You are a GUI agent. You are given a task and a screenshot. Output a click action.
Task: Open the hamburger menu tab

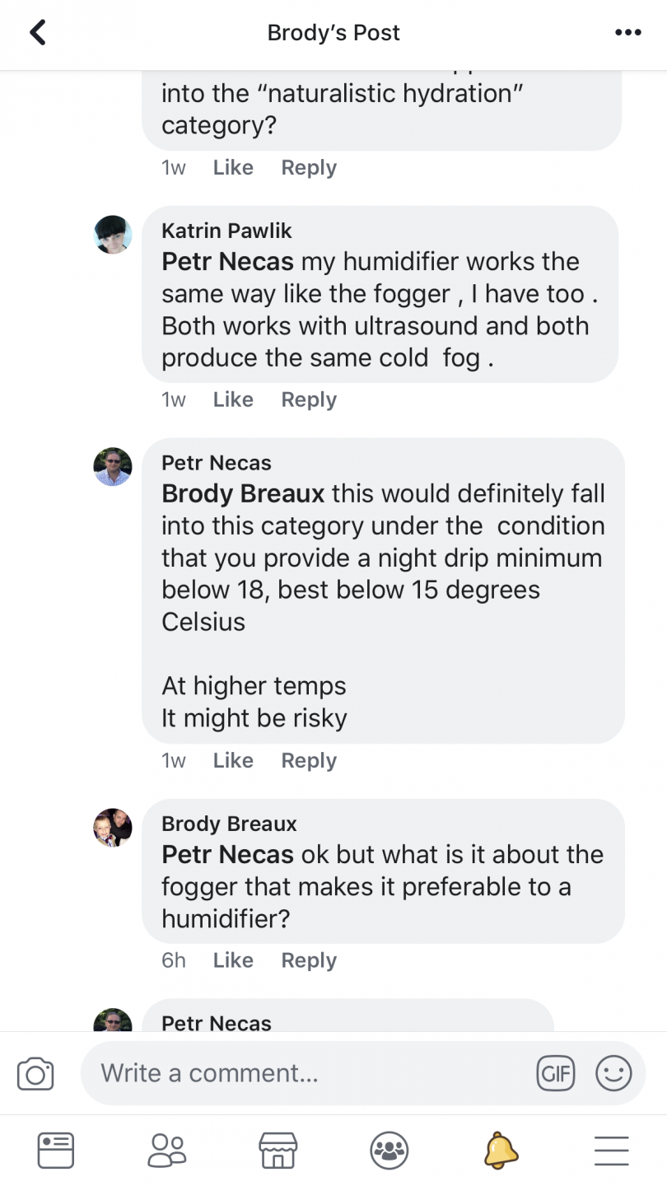pyautogui.click(x=611, y=1150)
